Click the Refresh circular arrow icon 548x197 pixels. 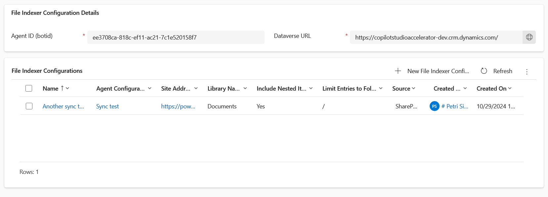484,71
